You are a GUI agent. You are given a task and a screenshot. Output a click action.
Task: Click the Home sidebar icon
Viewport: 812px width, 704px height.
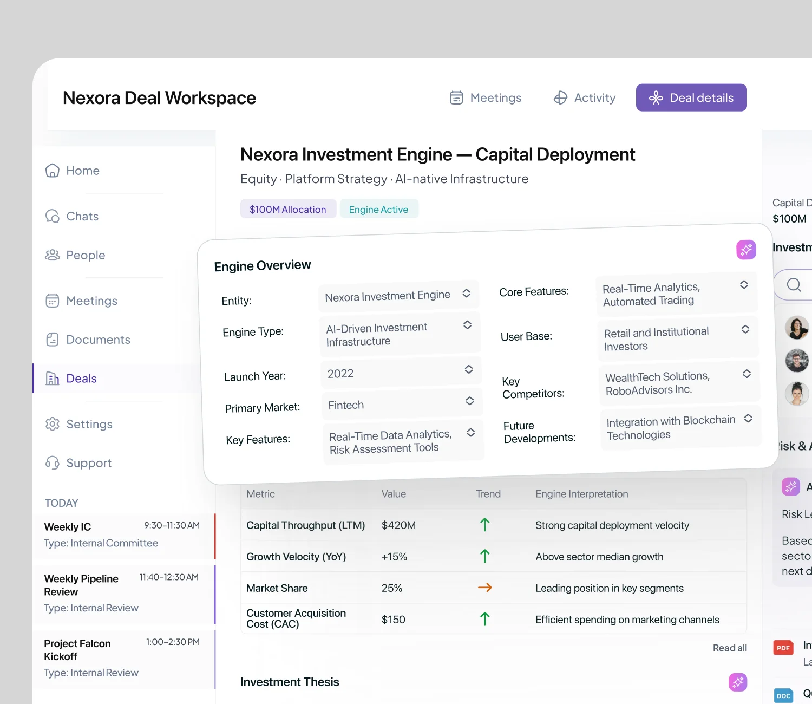[52, 171]
